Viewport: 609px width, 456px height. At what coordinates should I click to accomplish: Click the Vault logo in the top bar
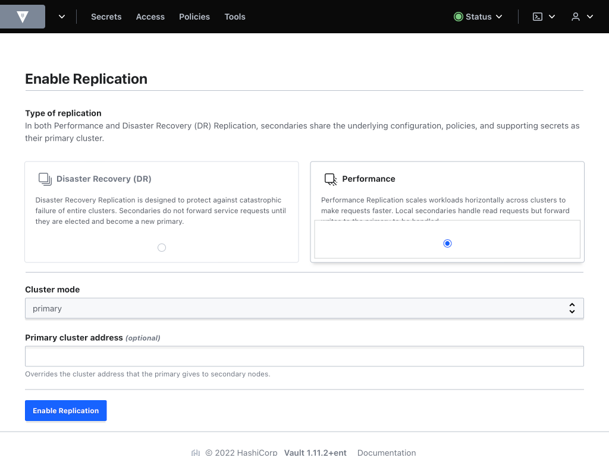pyautogui.click(x=22, y=17)
